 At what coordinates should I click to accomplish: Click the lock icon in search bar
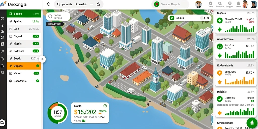coord(98,4)
